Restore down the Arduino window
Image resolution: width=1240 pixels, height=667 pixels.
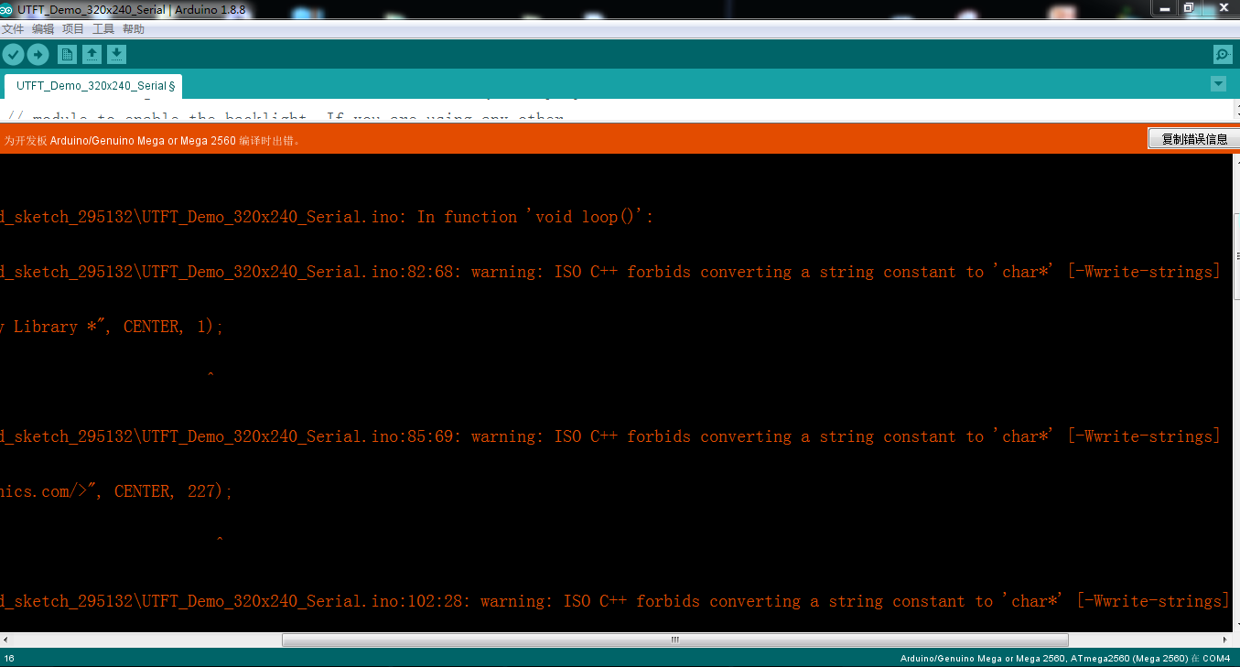point(1188,8)
